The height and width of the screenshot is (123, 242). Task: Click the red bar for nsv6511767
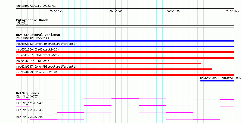125,58
